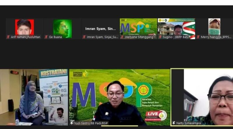The image size is (233, 129).
Task: Click muted mic icon beside Sugino BBPP Batu
Action: click(160, 37)
